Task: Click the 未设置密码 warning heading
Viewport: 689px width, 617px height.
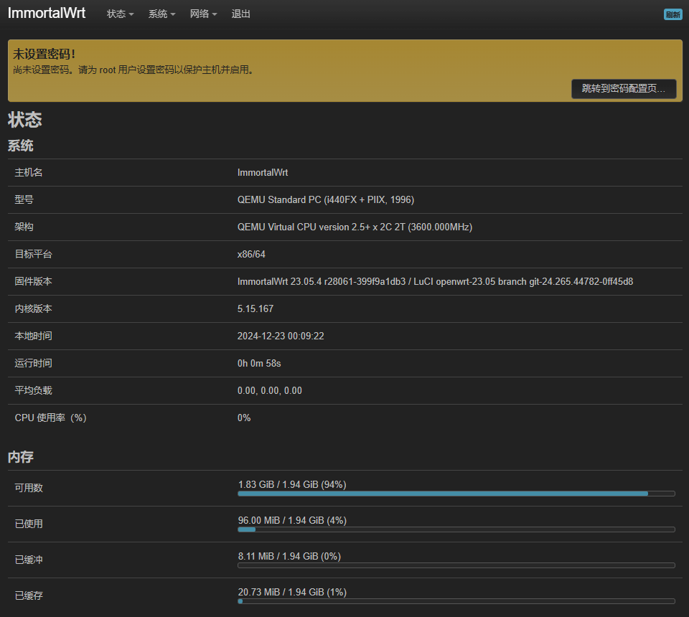Action: click(x=44, y=54)
